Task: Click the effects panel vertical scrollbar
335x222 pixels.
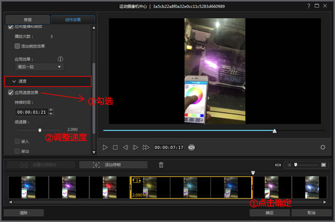Action: click(x=94, y=98)
